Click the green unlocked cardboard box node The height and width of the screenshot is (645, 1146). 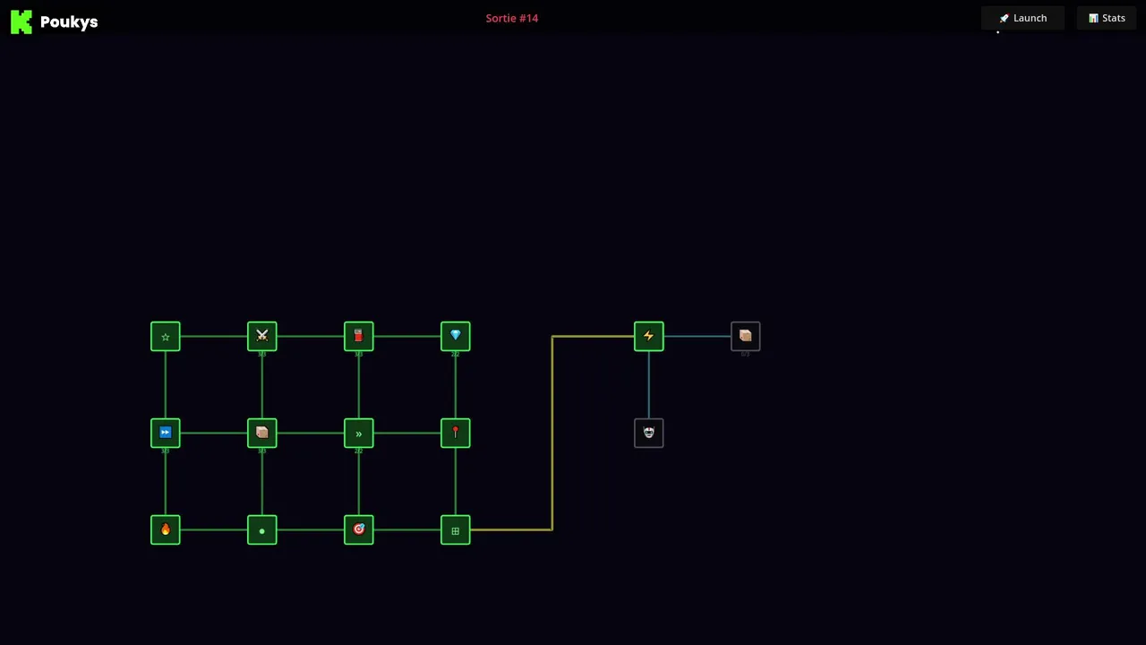click(262, 433)
